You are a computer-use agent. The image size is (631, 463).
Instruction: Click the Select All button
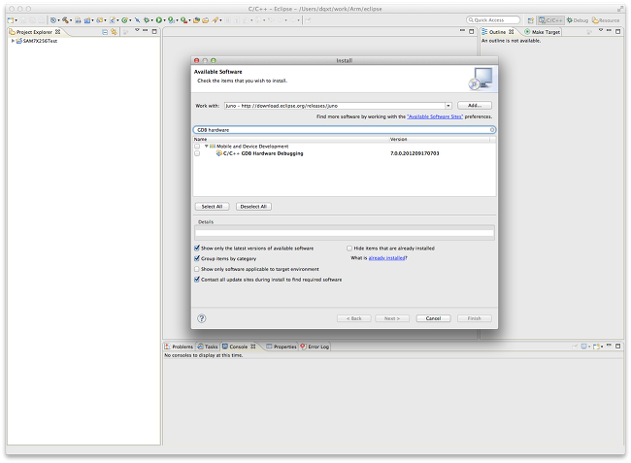tap(212, 207)
